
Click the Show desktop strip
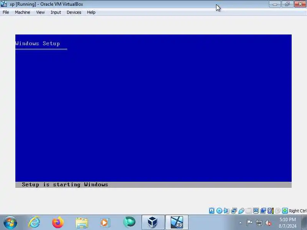[x=304, y=222]
